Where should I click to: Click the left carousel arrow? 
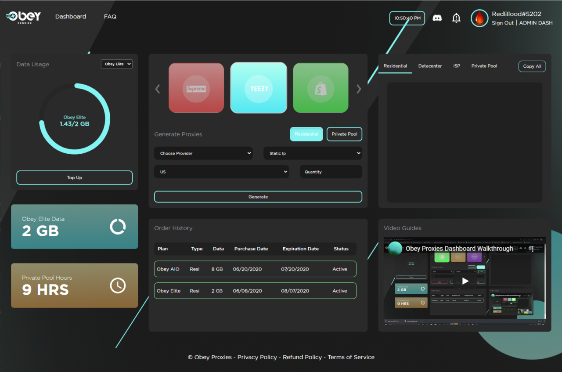pyautogui.click(x=158, y=89)
